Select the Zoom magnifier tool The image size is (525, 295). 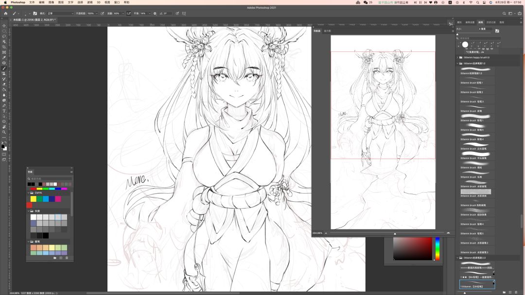pyautogui.click(x=4, y=132)
